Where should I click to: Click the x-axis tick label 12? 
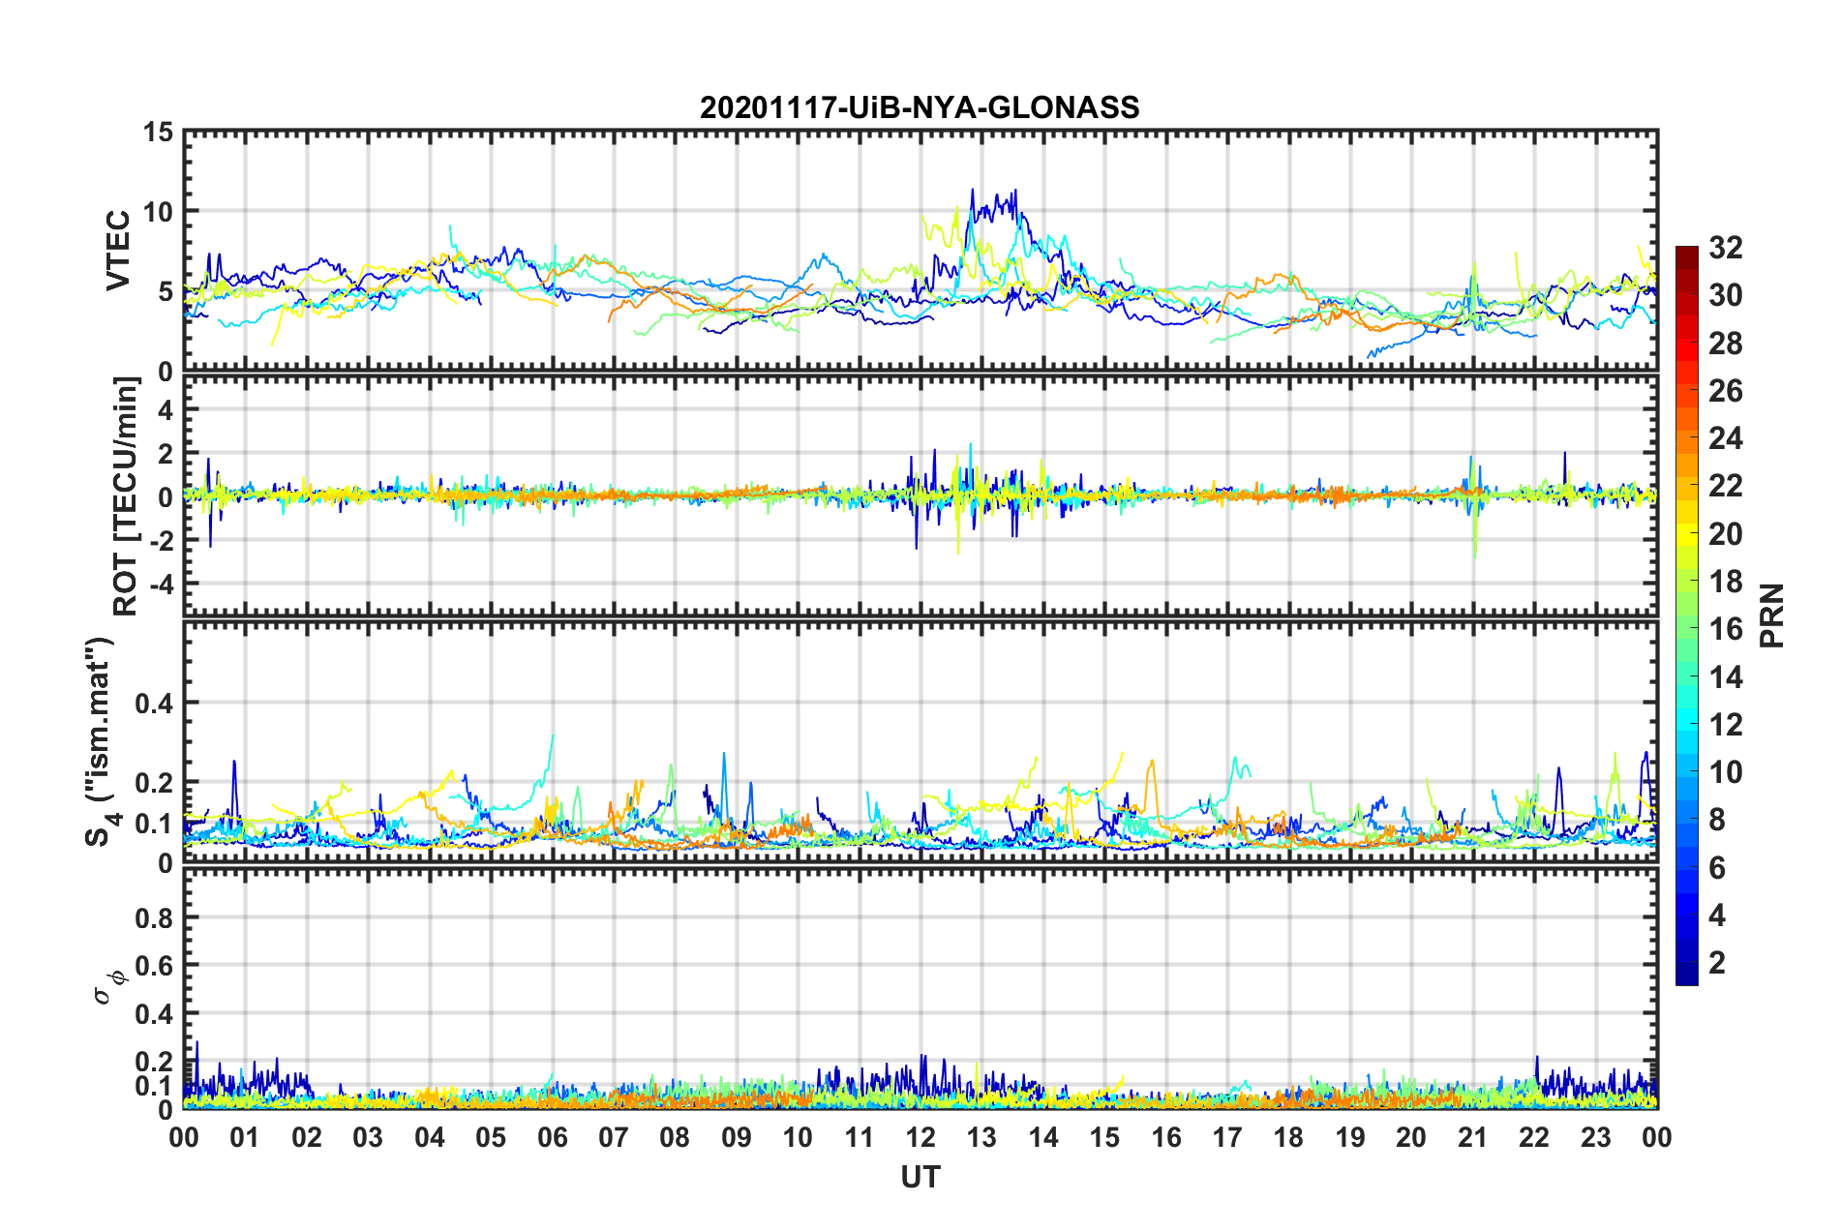click(920, 1136)
